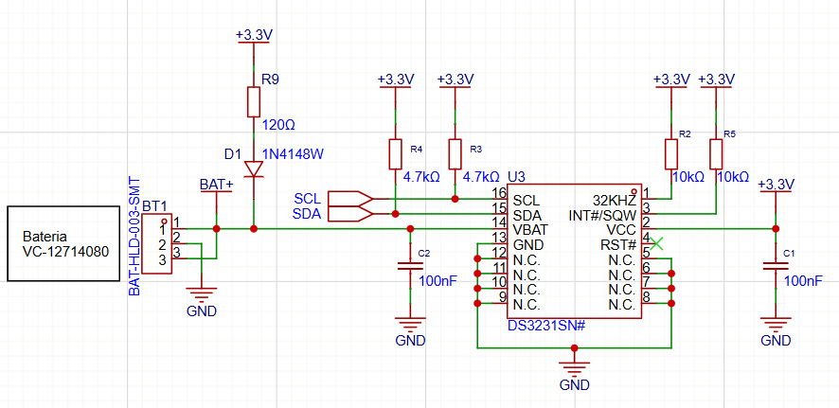
Task: Click the Bateria VC-12714080 text box
Action: 63,243
